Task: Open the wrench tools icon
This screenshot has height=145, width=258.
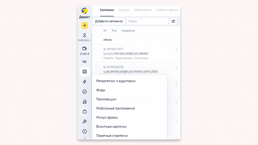Action: [x=85, y=122]
